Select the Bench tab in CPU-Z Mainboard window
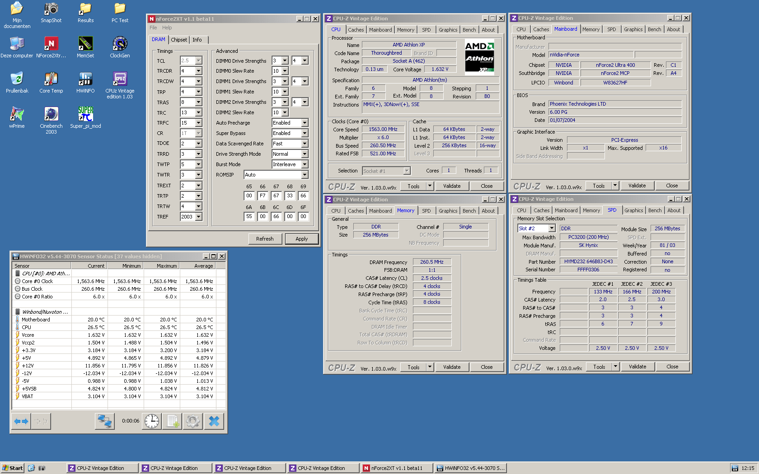Image resolution: width=759 pixels, height=474 pixels. point(654,29)
